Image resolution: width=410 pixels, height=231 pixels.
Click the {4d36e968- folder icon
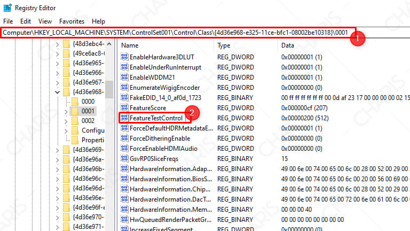[67, 92]
